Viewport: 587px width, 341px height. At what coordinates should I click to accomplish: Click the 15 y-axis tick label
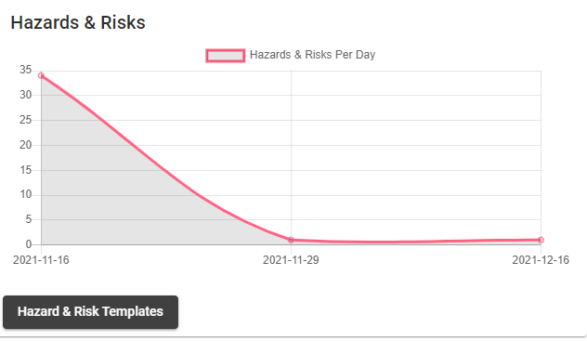[x=25, y=170]
